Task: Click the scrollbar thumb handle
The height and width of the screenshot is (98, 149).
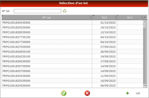Action: pos(145,26)
